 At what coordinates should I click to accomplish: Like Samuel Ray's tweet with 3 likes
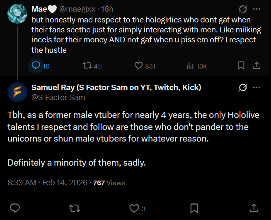(134, 208)
